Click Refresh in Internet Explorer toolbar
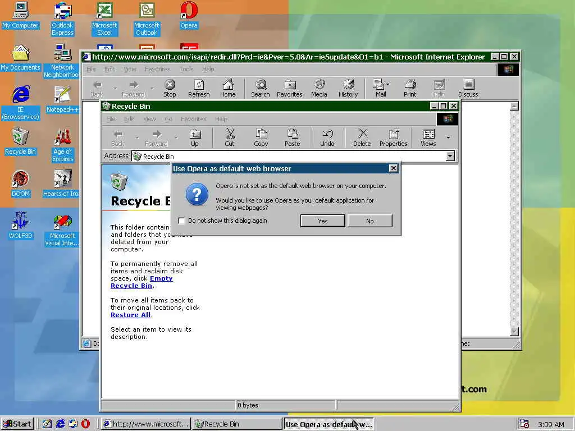 (x=199, y=88)
